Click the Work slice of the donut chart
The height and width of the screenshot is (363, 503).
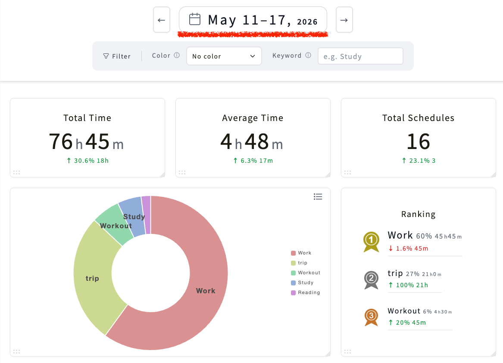click(x=205, y=290)
